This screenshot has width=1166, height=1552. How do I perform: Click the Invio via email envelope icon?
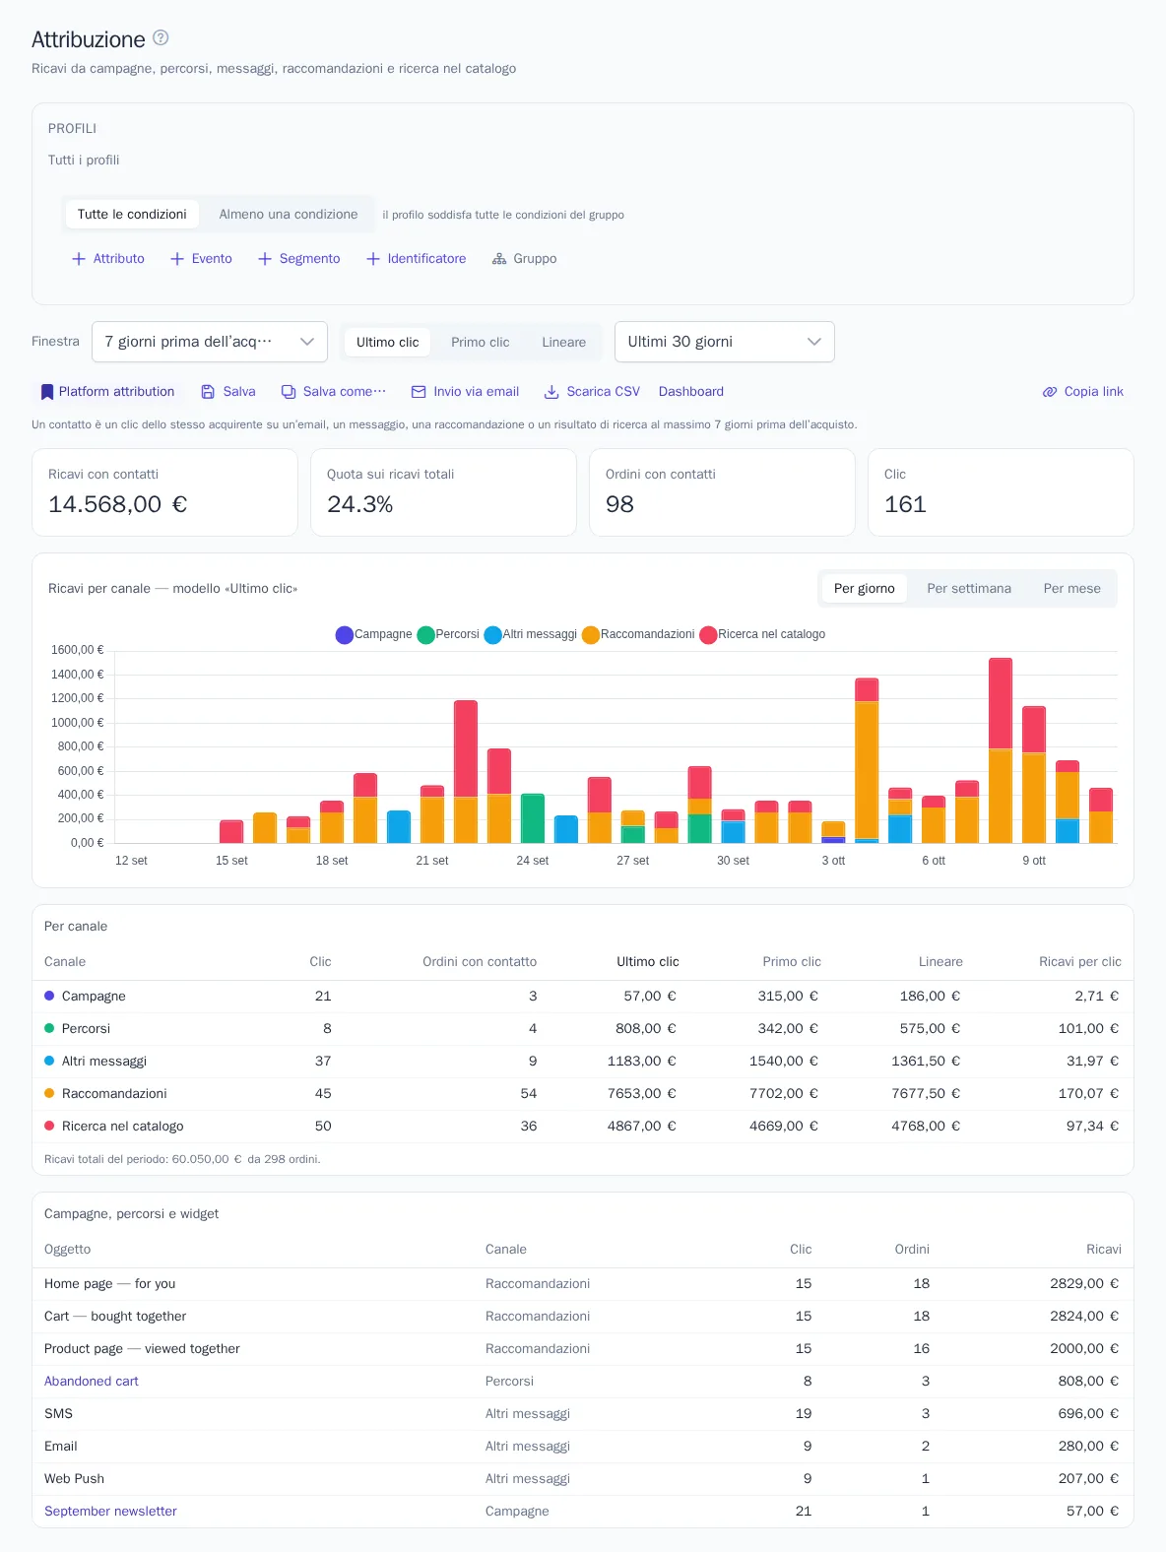tap(419, 392)
